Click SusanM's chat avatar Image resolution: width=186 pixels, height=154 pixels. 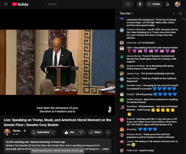point(122,120)
